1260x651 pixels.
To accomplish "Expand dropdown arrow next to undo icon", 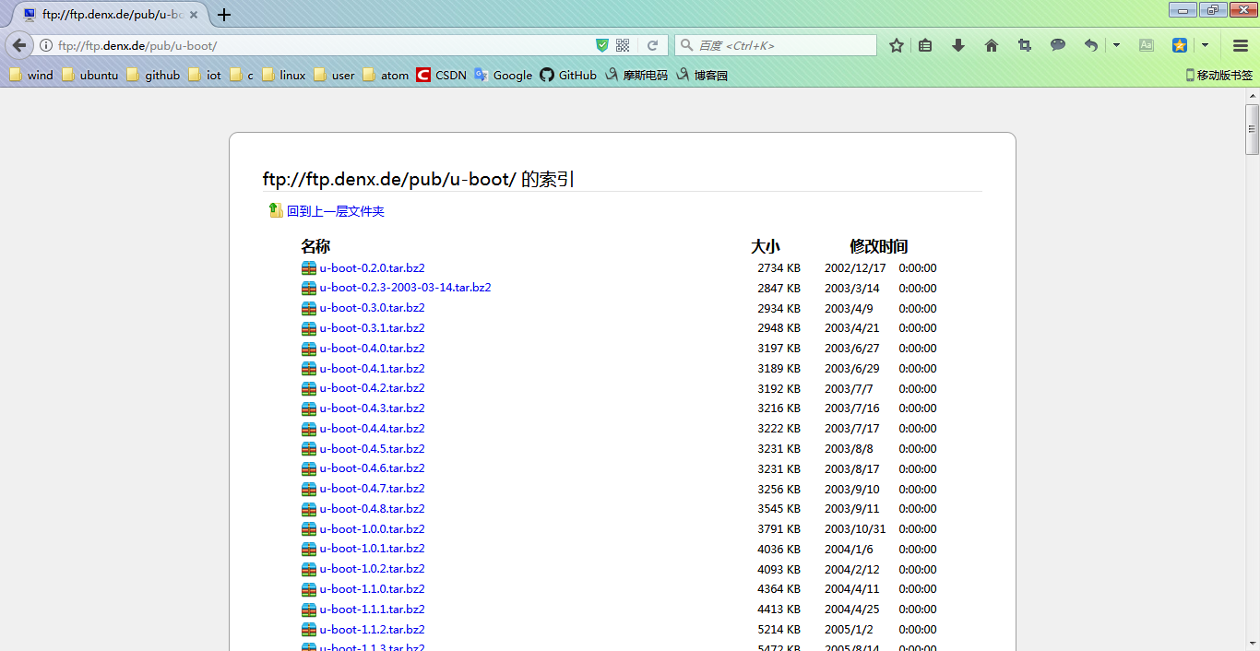I will coord(1116,45).
